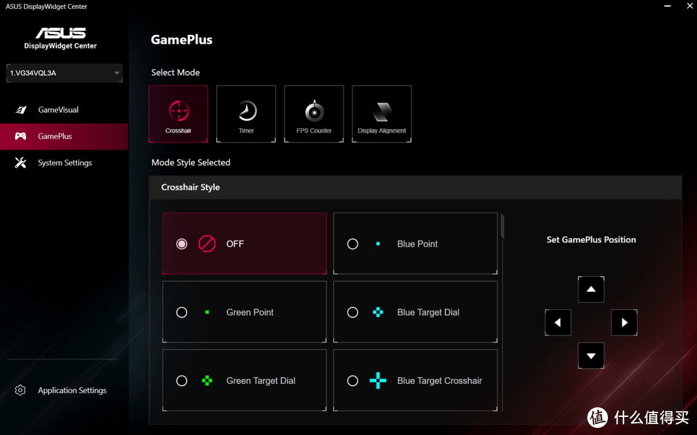Move GamePlus position up
The image size is (697, 435).
click(591, 289)
